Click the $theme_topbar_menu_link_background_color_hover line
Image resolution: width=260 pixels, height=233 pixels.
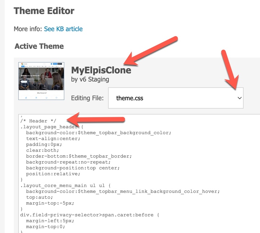pyautogui.click(x=123, y=191)
